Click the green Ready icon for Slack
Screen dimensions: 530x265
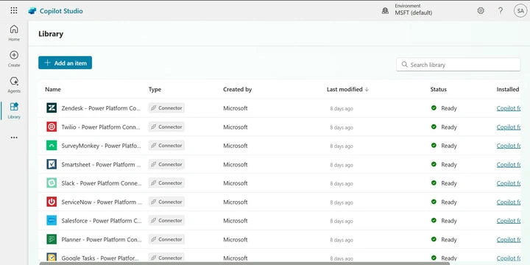434,183
